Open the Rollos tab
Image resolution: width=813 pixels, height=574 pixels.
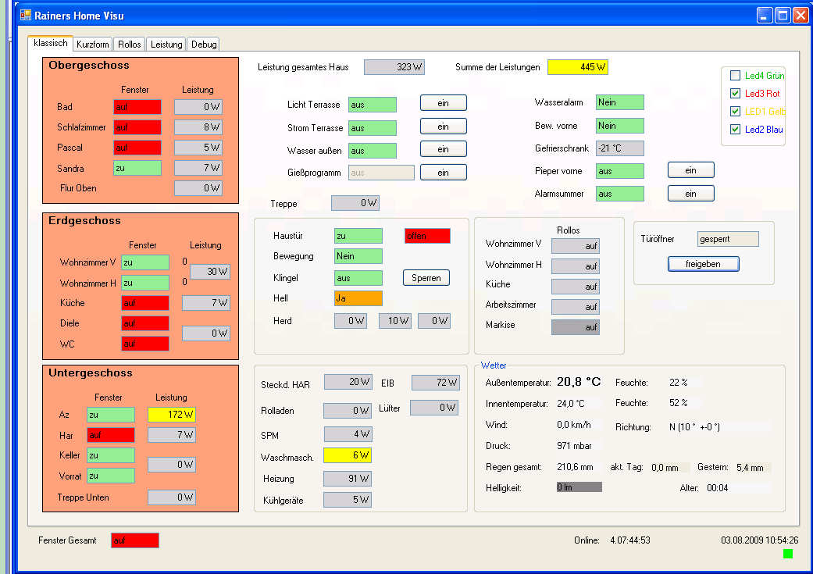(x=130, y=45)
